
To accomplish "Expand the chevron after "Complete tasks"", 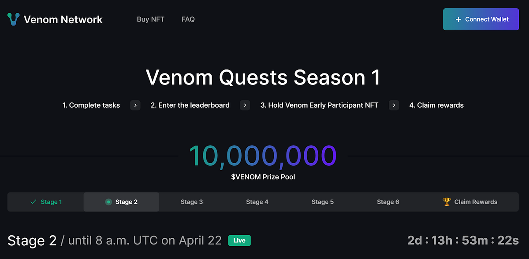I will point(135,105).
